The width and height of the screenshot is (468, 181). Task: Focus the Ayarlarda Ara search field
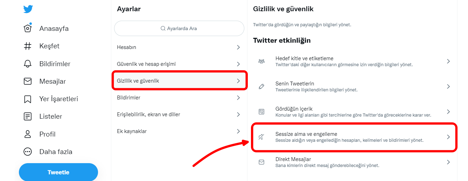pyautogui.click(x=179, y=28)
